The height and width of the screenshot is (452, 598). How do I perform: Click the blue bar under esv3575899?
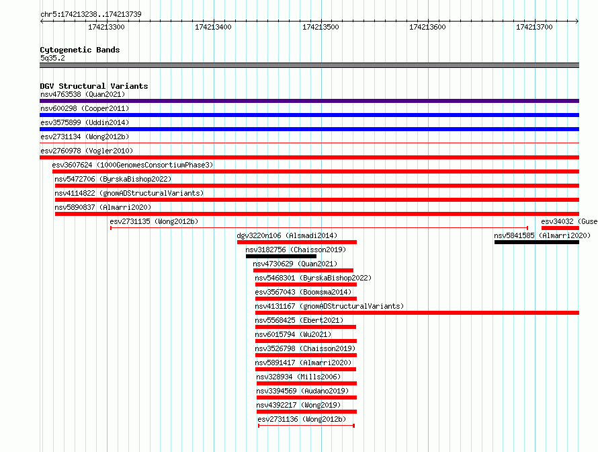(x=309, y=129)
